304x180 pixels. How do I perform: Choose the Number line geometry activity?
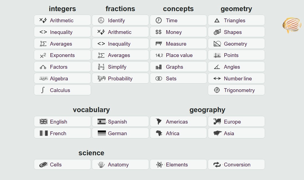click(236, 78)
